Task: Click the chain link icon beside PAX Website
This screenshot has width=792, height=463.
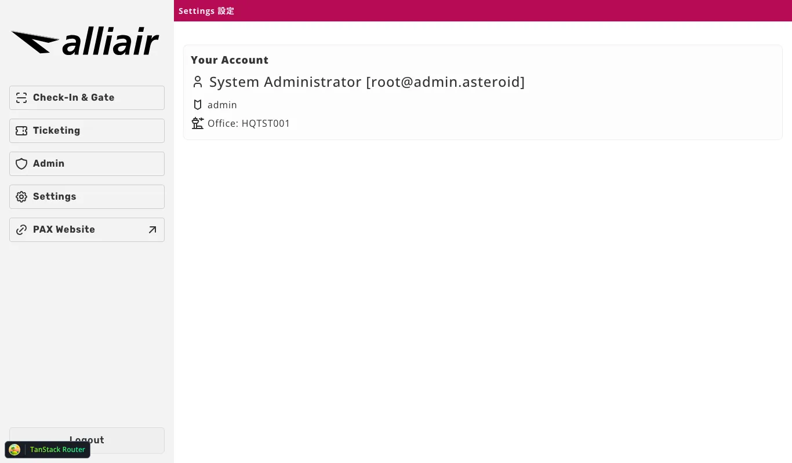Action: (x=21, y=230)
